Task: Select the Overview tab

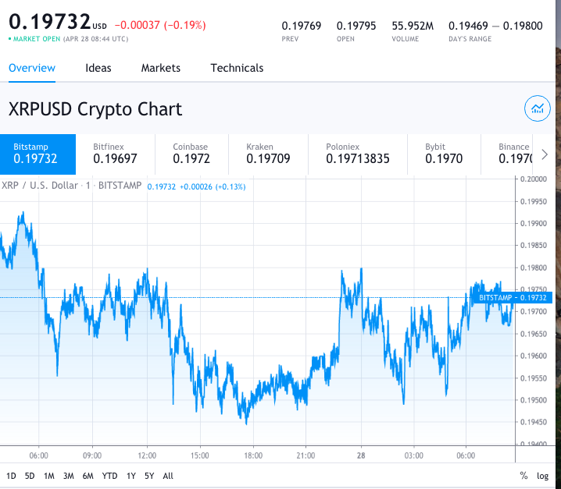Action: tap(32, 68)
